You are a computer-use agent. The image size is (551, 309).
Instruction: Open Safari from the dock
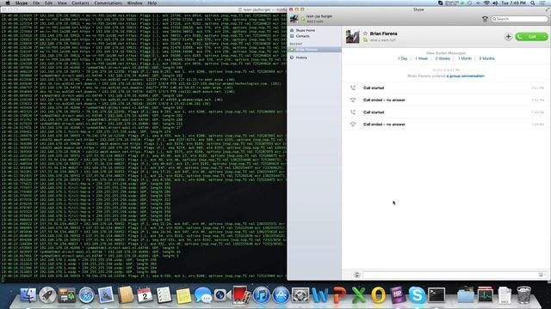pyautogui.click(x=86, y=295)
